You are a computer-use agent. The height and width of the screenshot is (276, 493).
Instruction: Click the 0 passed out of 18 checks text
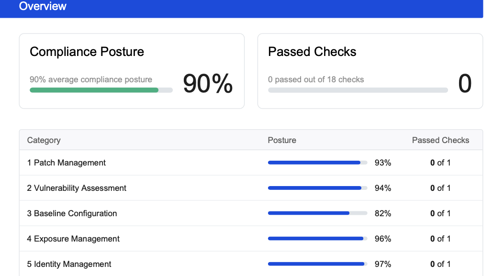pos(316,79)
